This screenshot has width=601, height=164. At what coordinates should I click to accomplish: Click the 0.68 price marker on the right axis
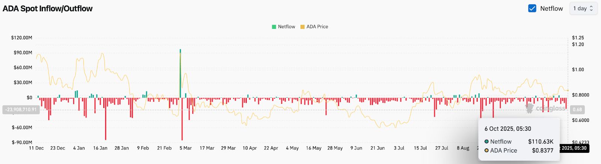pos(577,109)
